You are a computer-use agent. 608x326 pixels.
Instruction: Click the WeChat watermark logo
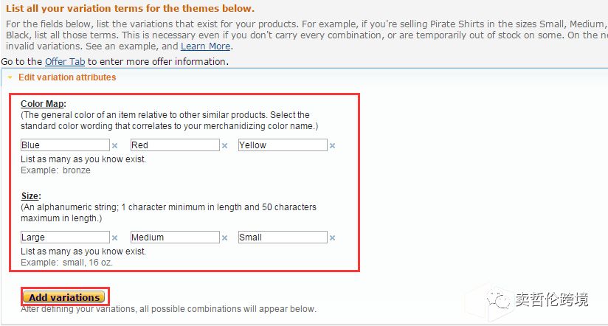pyautogui.click(x=498, y=299)
